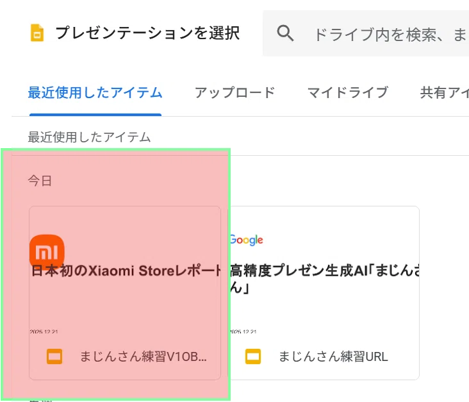
Task: Click the 今日 section heading
Action: tap(40, 181)
